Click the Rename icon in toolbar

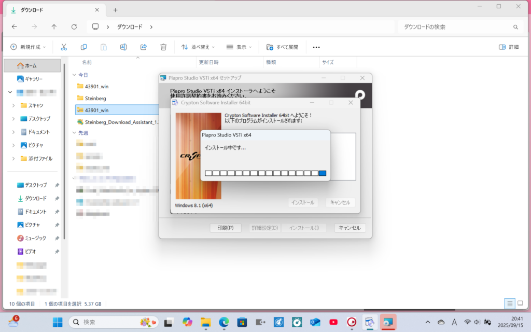123,47
